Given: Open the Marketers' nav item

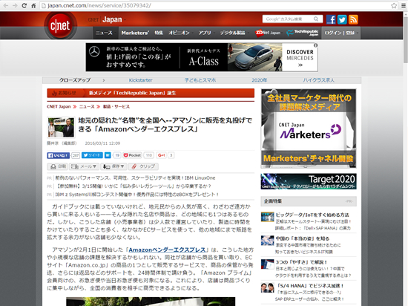Looking at the screenshot, I should tap(135, 33).
